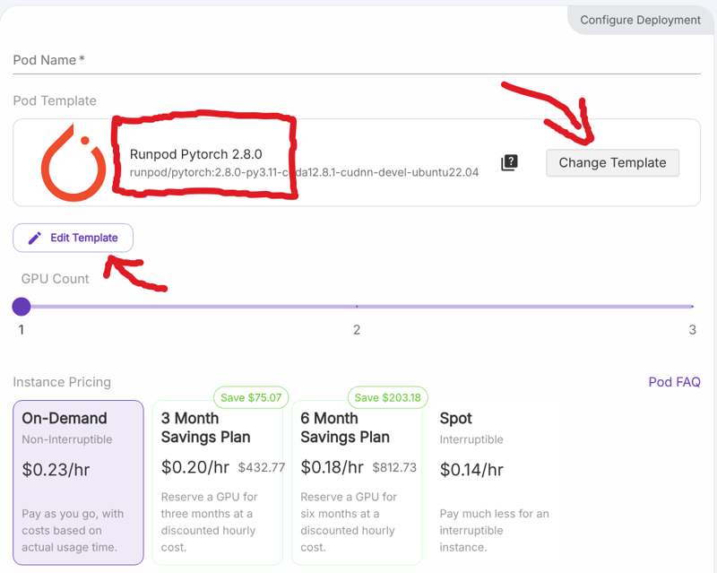Viewport: 717px width, 573px height.
Task: Click slider tick label 2
Action: [x=357, y=330]
